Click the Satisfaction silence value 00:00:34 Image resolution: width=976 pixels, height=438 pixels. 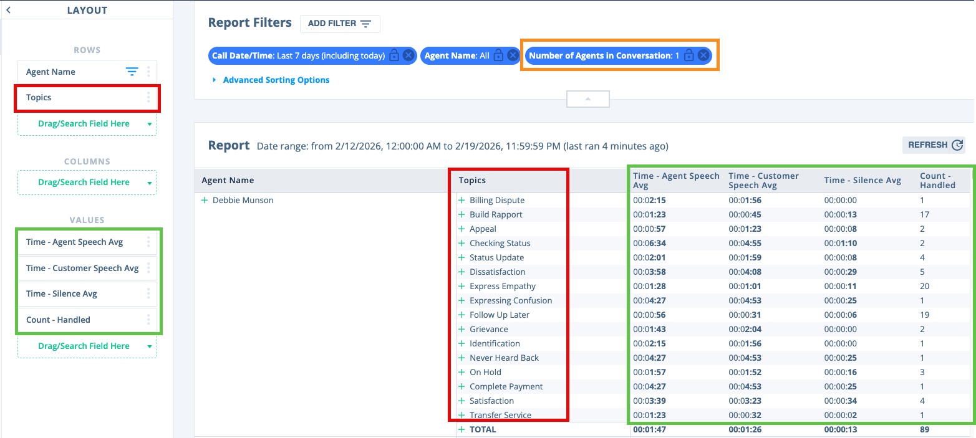click(839, 401)
